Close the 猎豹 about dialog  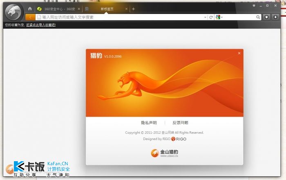239,53
